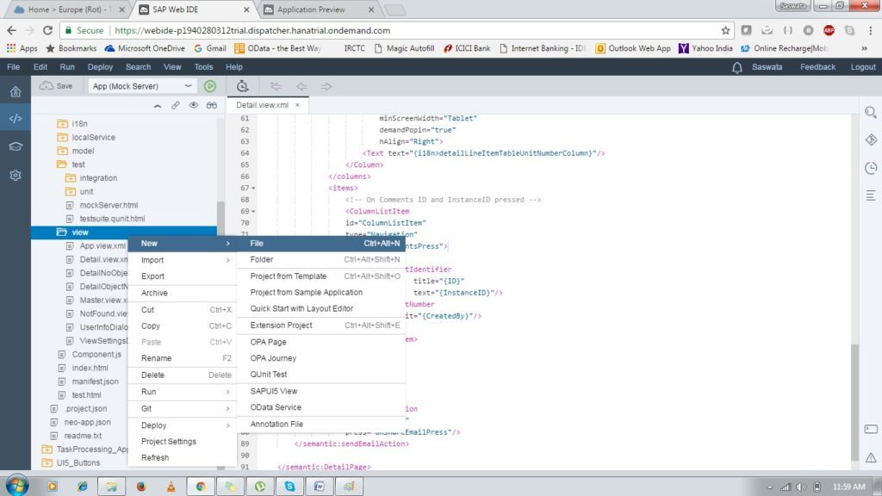Click the binoculars icon in workspace header
This screenshot has width=882, height=496.
[212, 105]
